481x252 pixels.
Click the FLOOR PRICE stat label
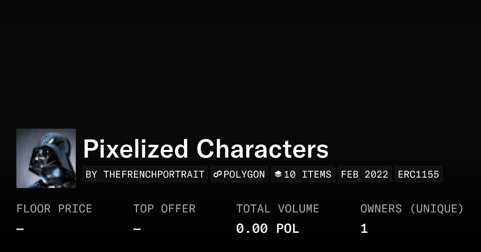[x=54, y=209]
